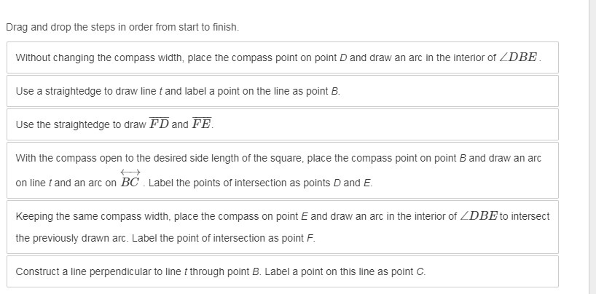The width and height of the screenshot is (596, 294).
Task: Click the vertical scrollbar on the right edge
Action: (592, 147)
